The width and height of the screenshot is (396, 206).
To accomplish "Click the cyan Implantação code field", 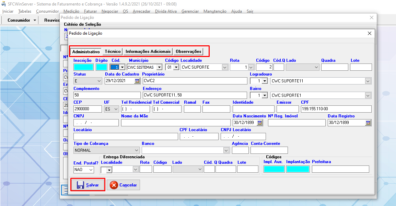I will point(298,169).
